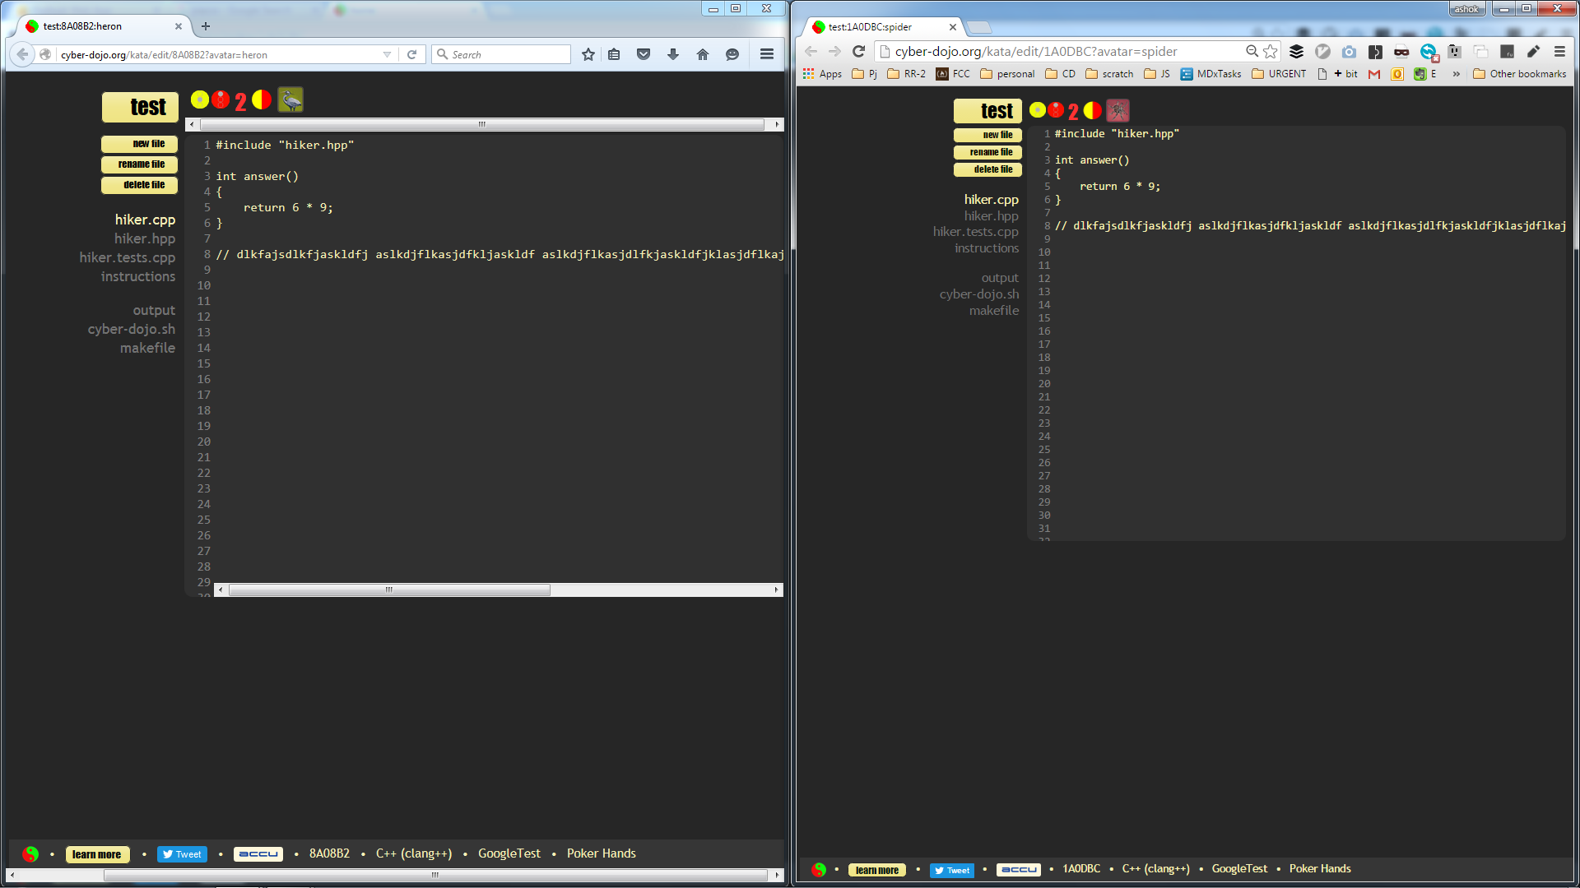This screenshot has width=1580, height=888.
Task: Go back in Firefox
Action: coord(23,54)
